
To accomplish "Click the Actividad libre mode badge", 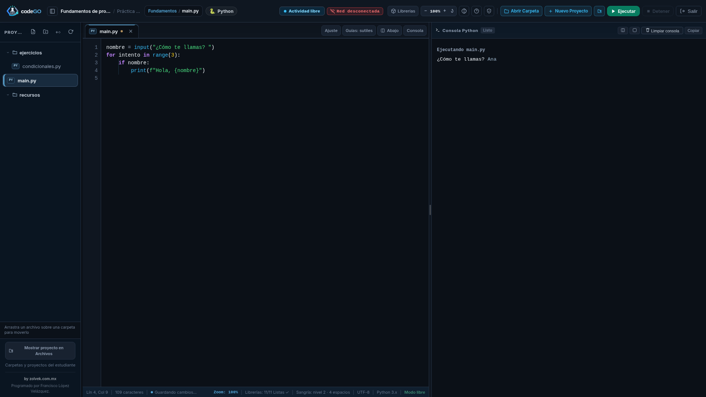I will 302,11.
